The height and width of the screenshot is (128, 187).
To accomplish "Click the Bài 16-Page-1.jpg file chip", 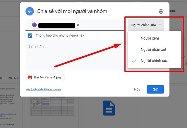I will point(45,77).
